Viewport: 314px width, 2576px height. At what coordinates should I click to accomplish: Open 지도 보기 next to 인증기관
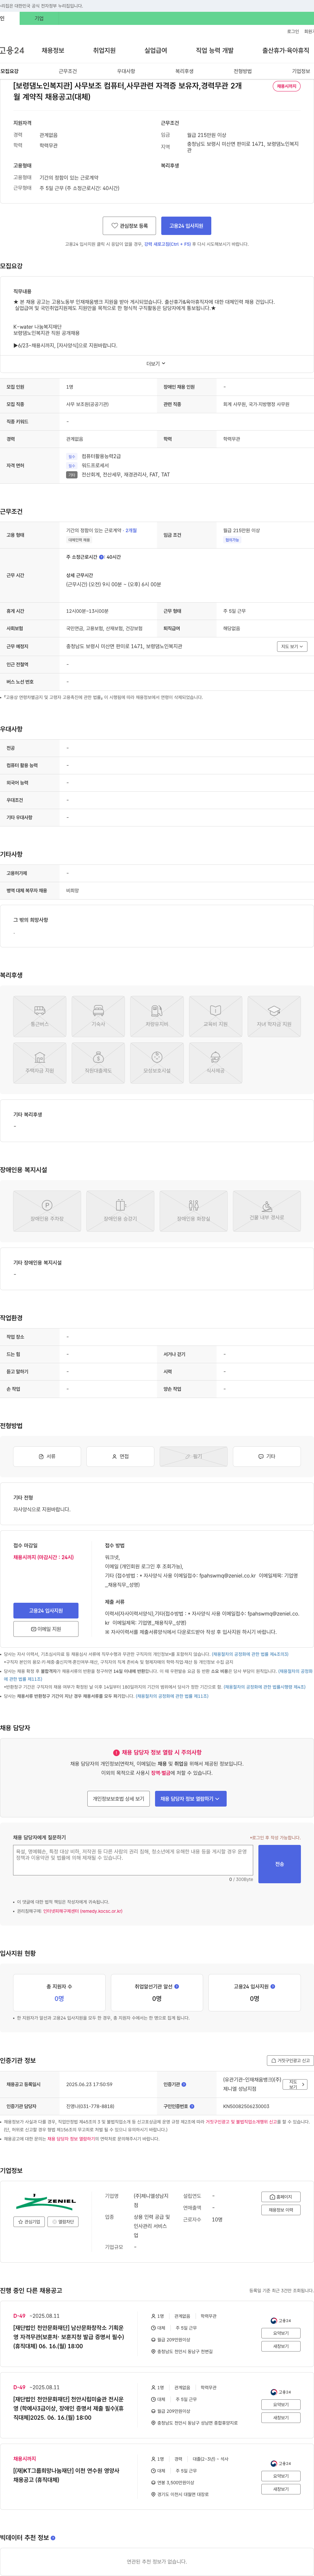pos(295,2084)
